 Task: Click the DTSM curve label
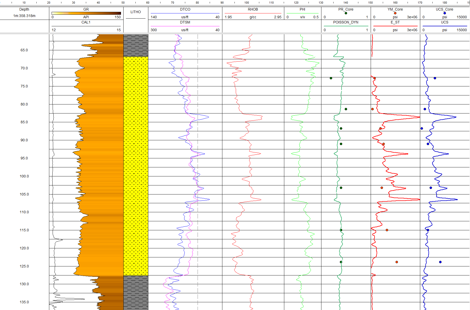[185, 22]
